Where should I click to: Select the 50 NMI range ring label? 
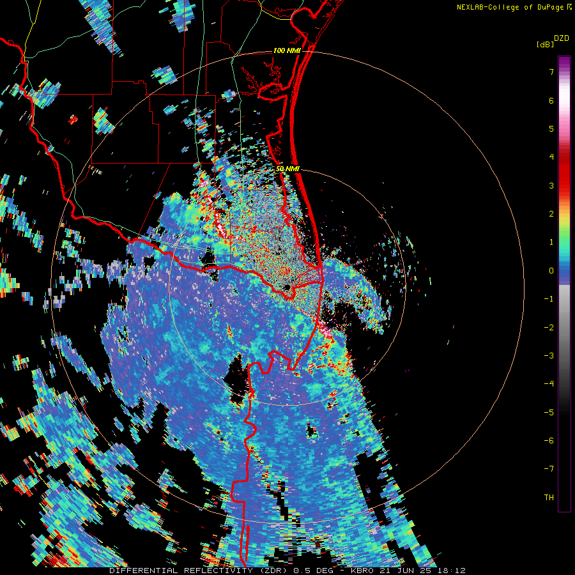click(x=288, y=169)
